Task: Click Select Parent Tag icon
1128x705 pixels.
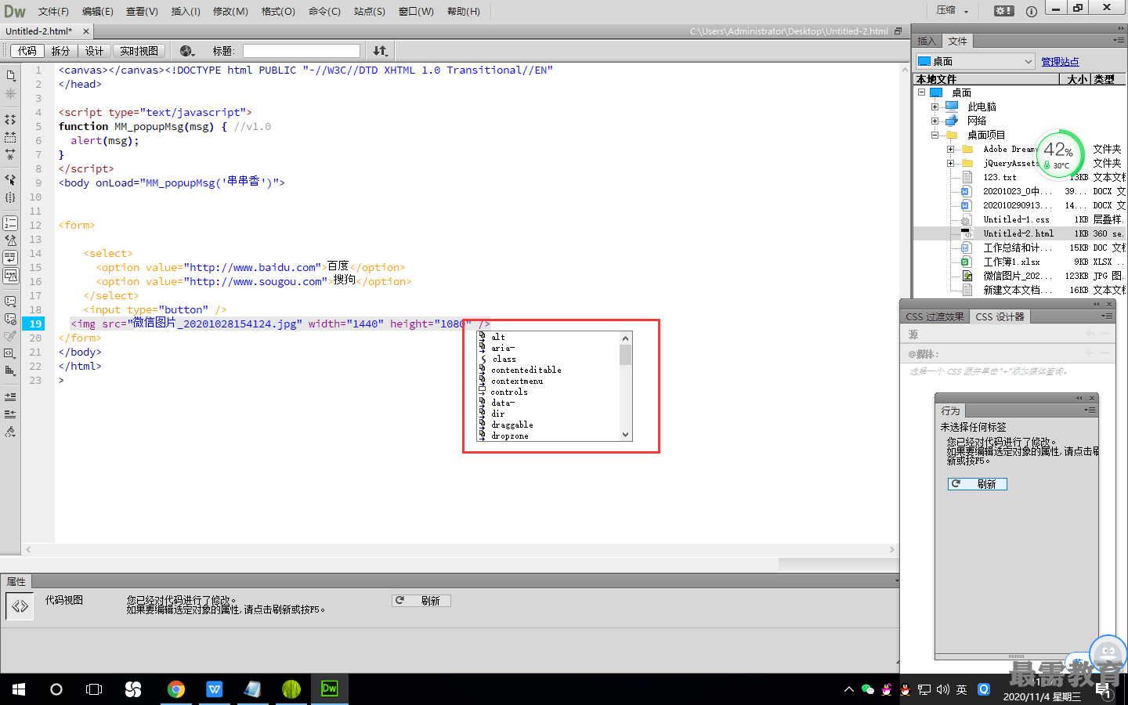Action: [x=10, y=179]
